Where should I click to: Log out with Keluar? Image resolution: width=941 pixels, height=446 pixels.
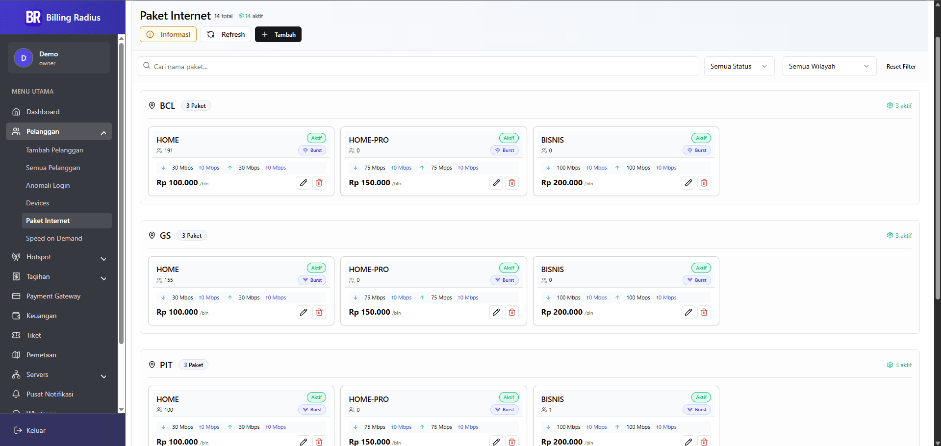pos(30,430)
